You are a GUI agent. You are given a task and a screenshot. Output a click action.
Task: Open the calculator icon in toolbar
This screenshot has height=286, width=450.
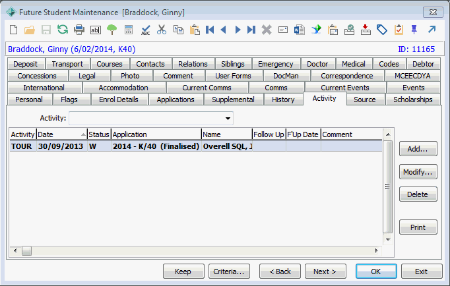(x=129, y=30)
